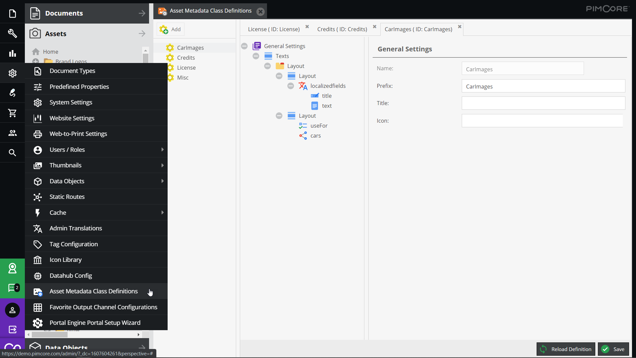Click into the Title input field

click(x=543, y=103)
